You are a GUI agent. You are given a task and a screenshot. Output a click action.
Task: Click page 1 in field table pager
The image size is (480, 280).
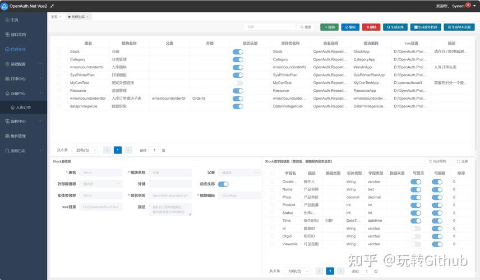(330, 271)
